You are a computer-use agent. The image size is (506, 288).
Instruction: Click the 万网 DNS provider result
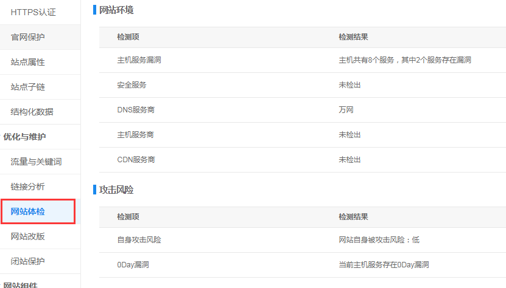pyautogui.click(x=346, y=110)
